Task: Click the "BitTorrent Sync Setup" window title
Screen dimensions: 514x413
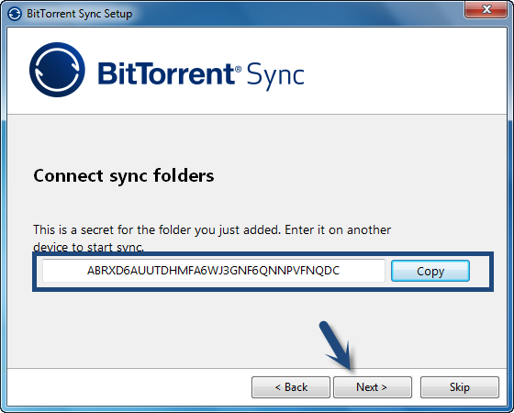Action: coord(79,14)
